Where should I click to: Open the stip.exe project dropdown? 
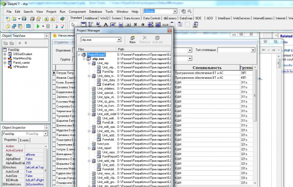click(119, 39)
